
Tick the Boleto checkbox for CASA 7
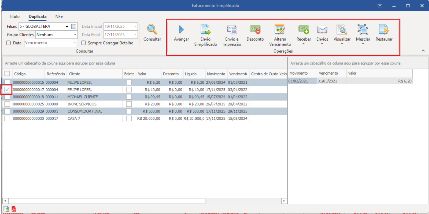point(129,118)
